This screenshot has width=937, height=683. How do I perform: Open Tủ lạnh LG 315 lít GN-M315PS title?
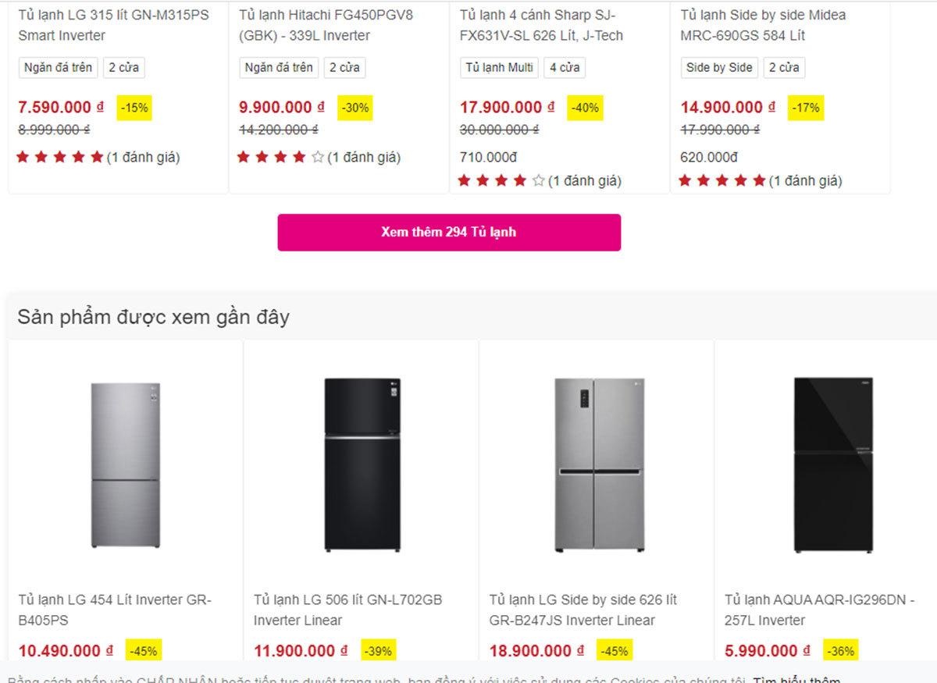pos(114,25)
